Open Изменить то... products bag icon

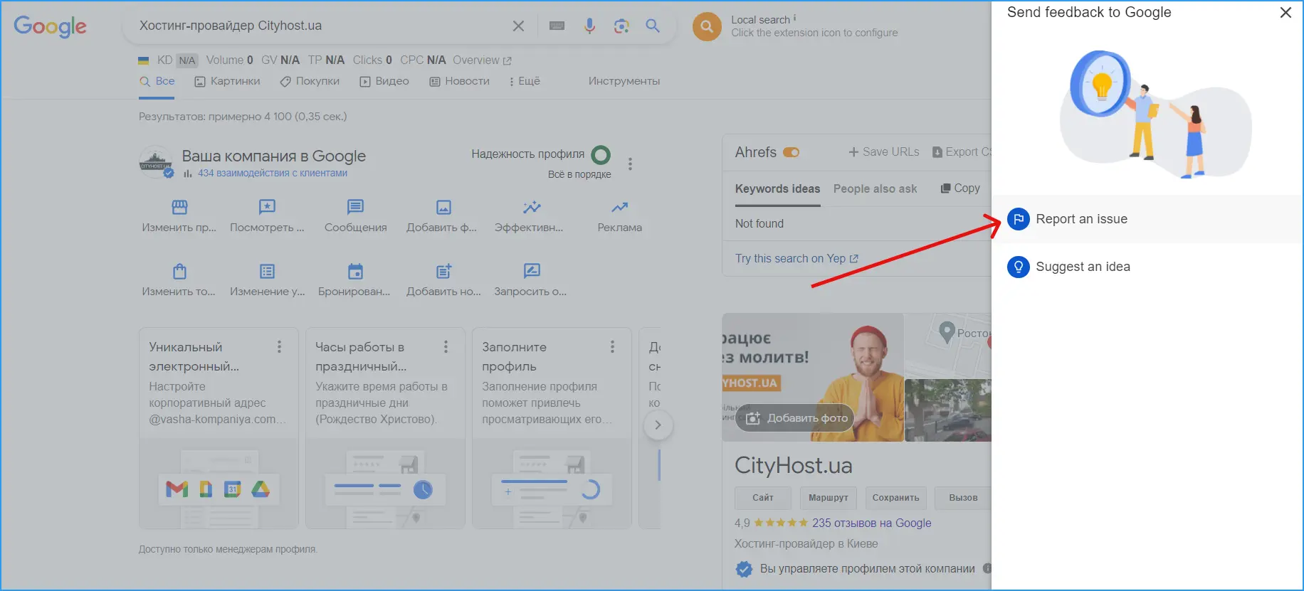pyautogui.click(x=179, y=271)
